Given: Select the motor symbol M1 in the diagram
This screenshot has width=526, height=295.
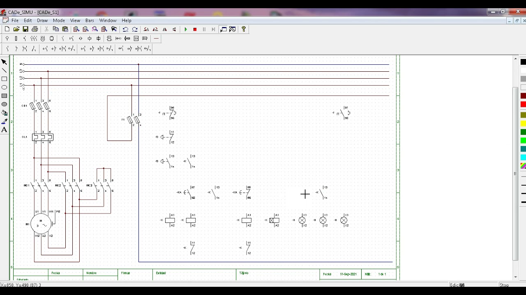Looking at the screenshot, I should [x=41, y=224].
